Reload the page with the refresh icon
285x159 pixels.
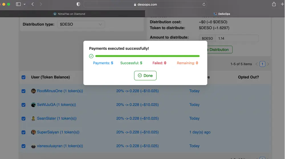click(x=204, y=5)
